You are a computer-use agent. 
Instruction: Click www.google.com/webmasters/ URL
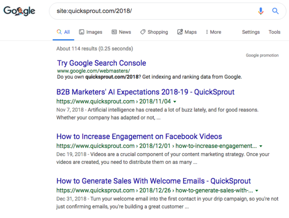point(93,71)
